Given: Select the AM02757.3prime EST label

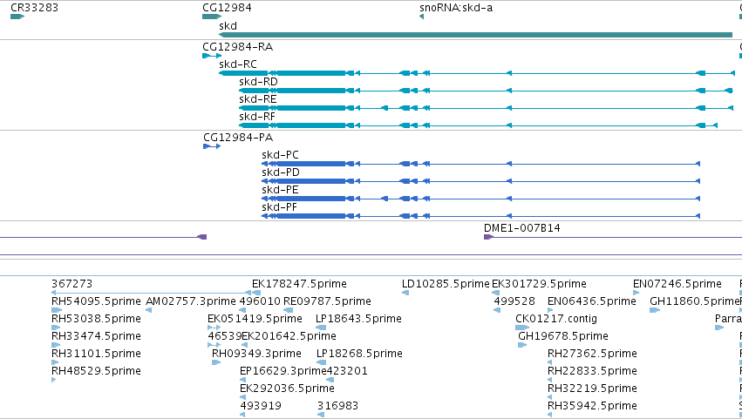Looking at the screenshot, I should click(x=191, y=301).
